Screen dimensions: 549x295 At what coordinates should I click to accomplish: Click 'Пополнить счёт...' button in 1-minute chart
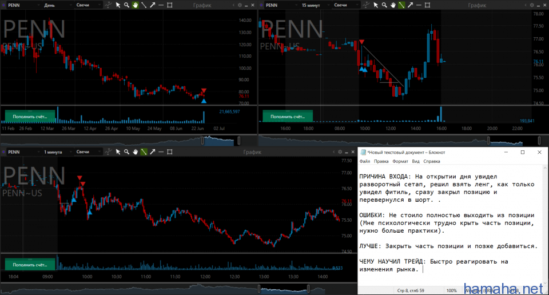30,265
